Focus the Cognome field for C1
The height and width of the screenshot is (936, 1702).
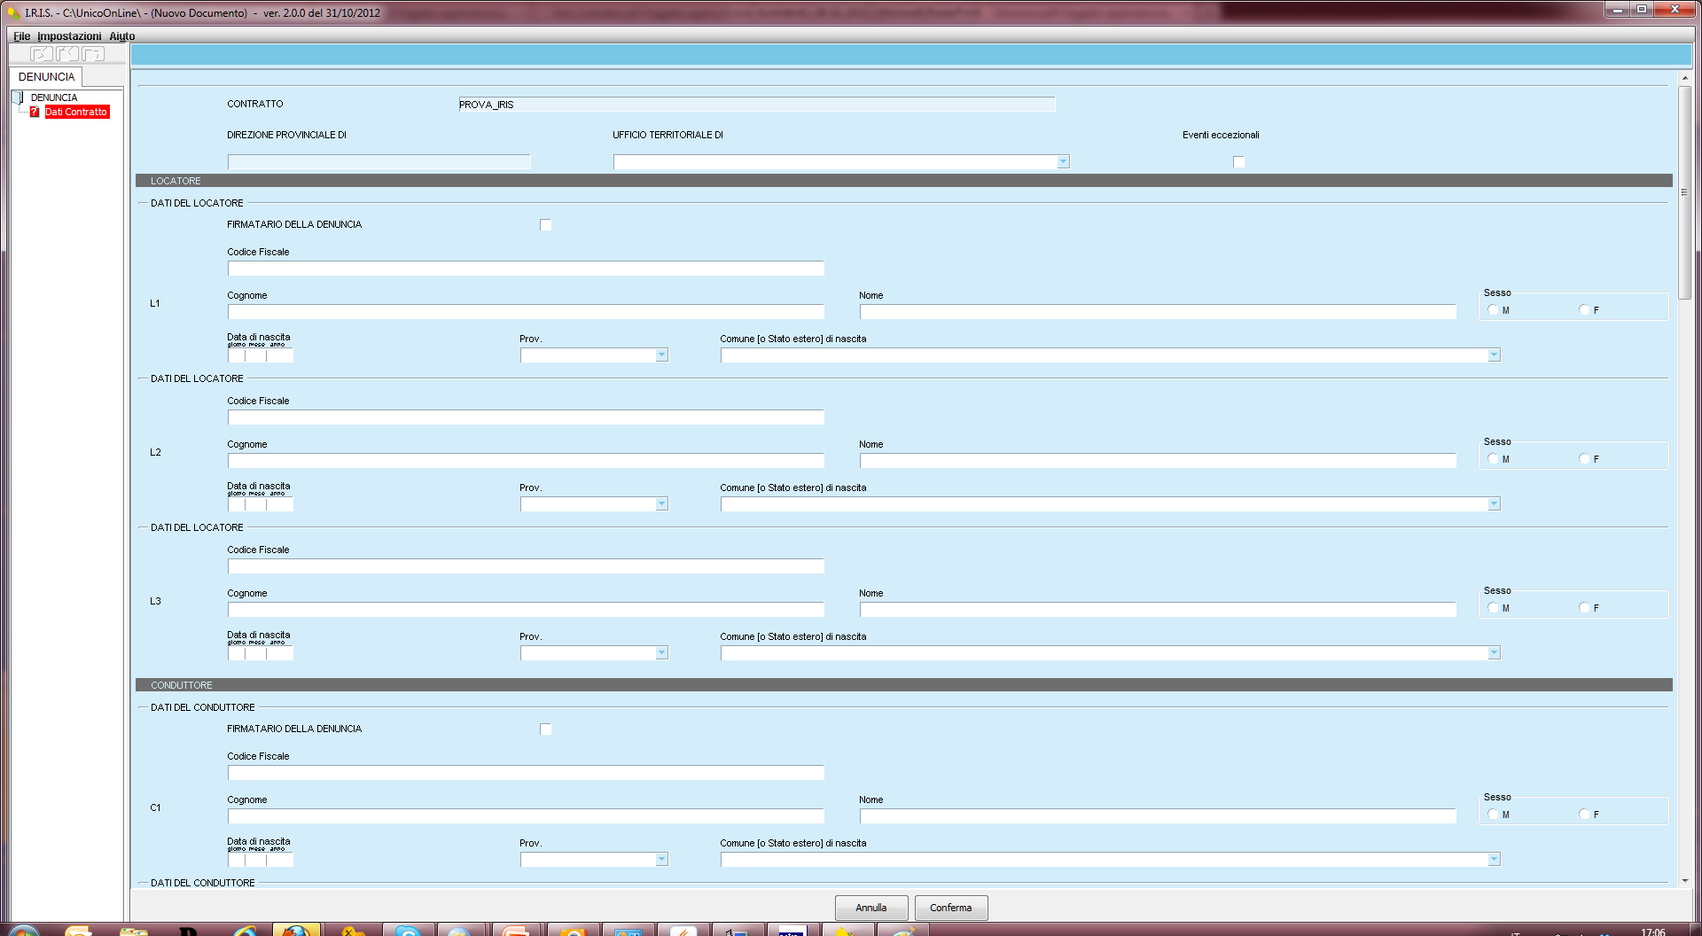click(526, 816)
